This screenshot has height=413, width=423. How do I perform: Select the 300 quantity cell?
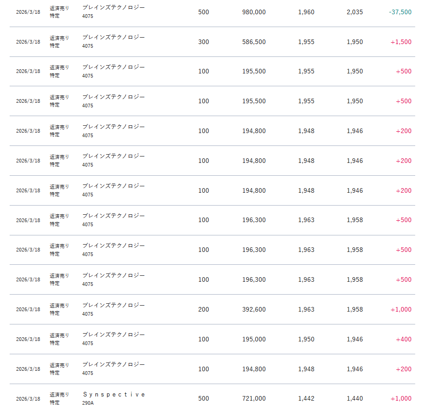[203, 42]
